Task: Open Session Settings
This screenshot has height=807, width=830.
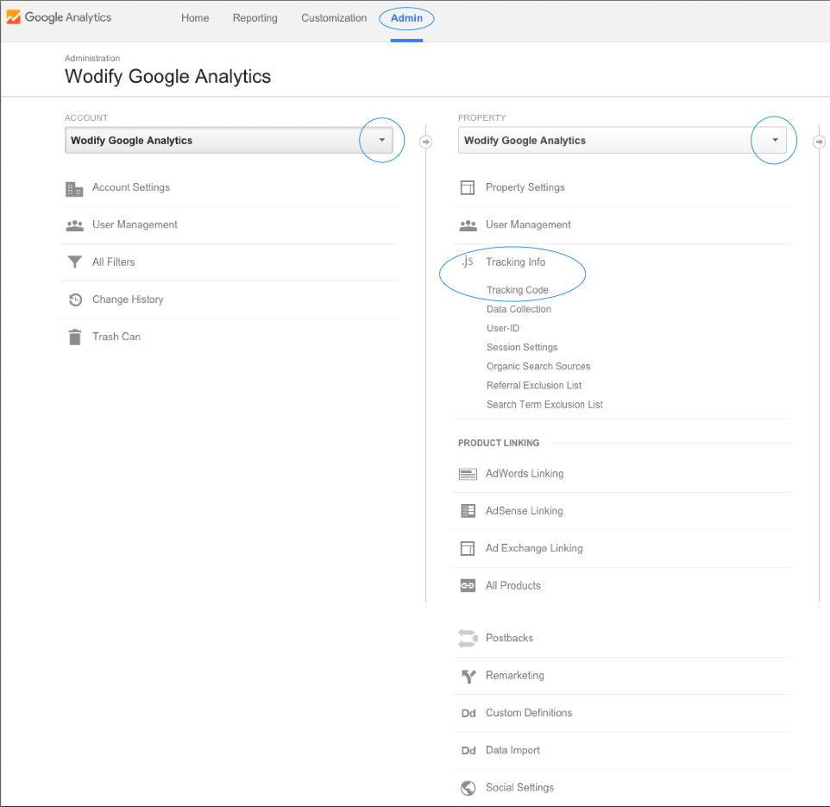Action: (522, 347)
